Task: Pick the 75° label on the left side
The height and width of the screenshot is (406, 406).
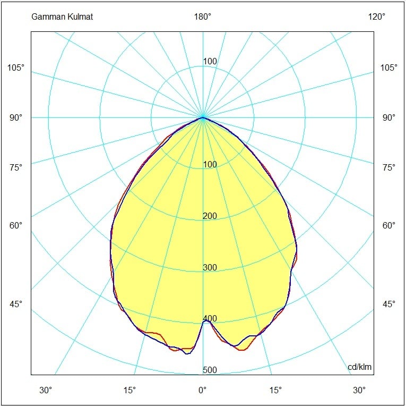Action: 16,167
